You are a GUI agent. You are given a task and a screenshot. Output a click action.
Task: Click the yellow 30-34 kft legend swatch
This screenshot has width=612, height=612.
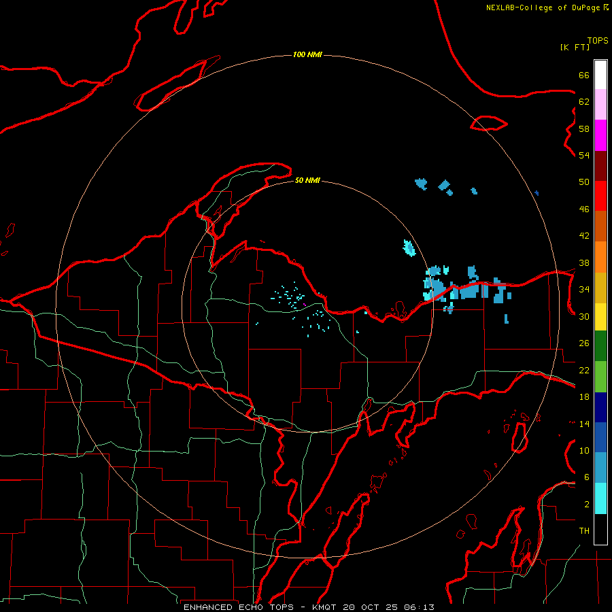coord(600,317)
